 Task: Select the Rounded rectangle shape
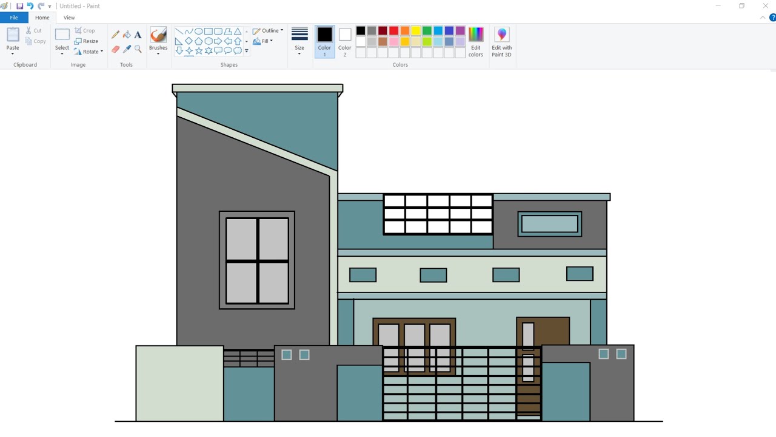click(x=218, y=32)
